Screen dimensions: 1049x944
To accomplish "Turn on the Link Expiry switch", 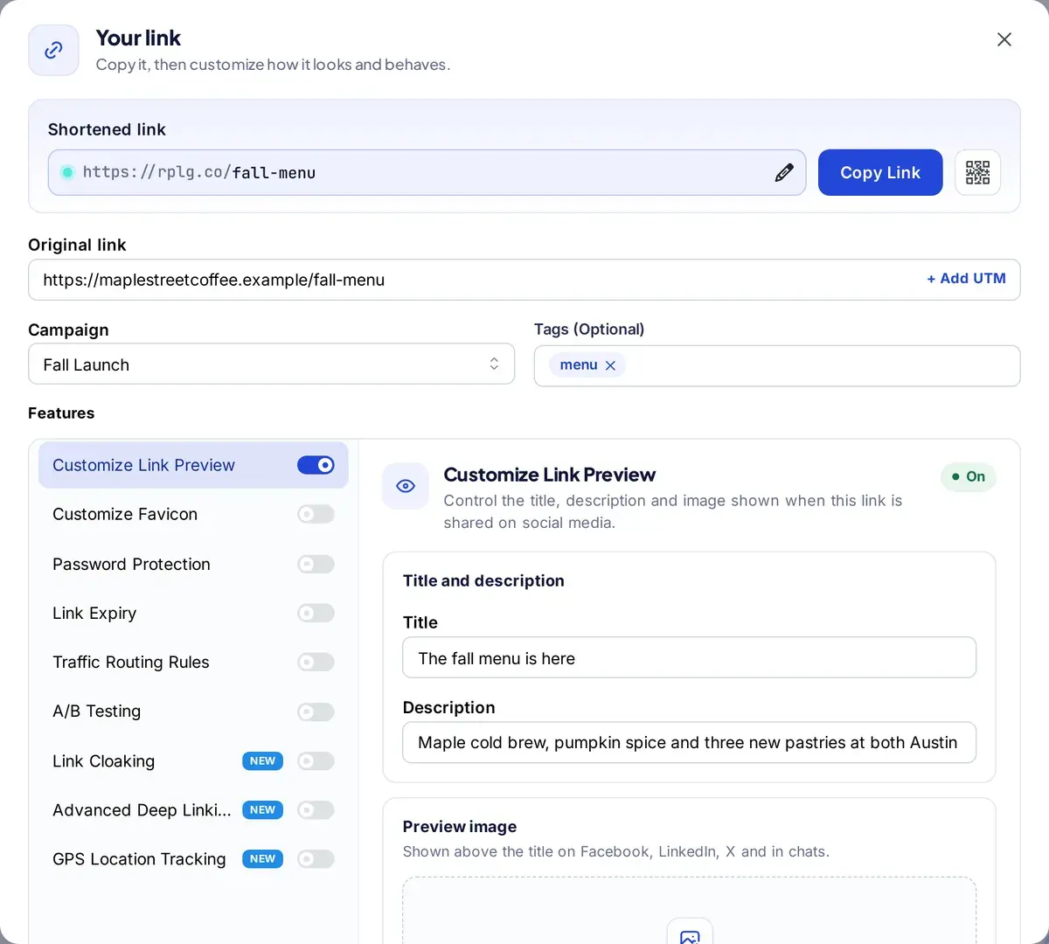I will [316, 613].
